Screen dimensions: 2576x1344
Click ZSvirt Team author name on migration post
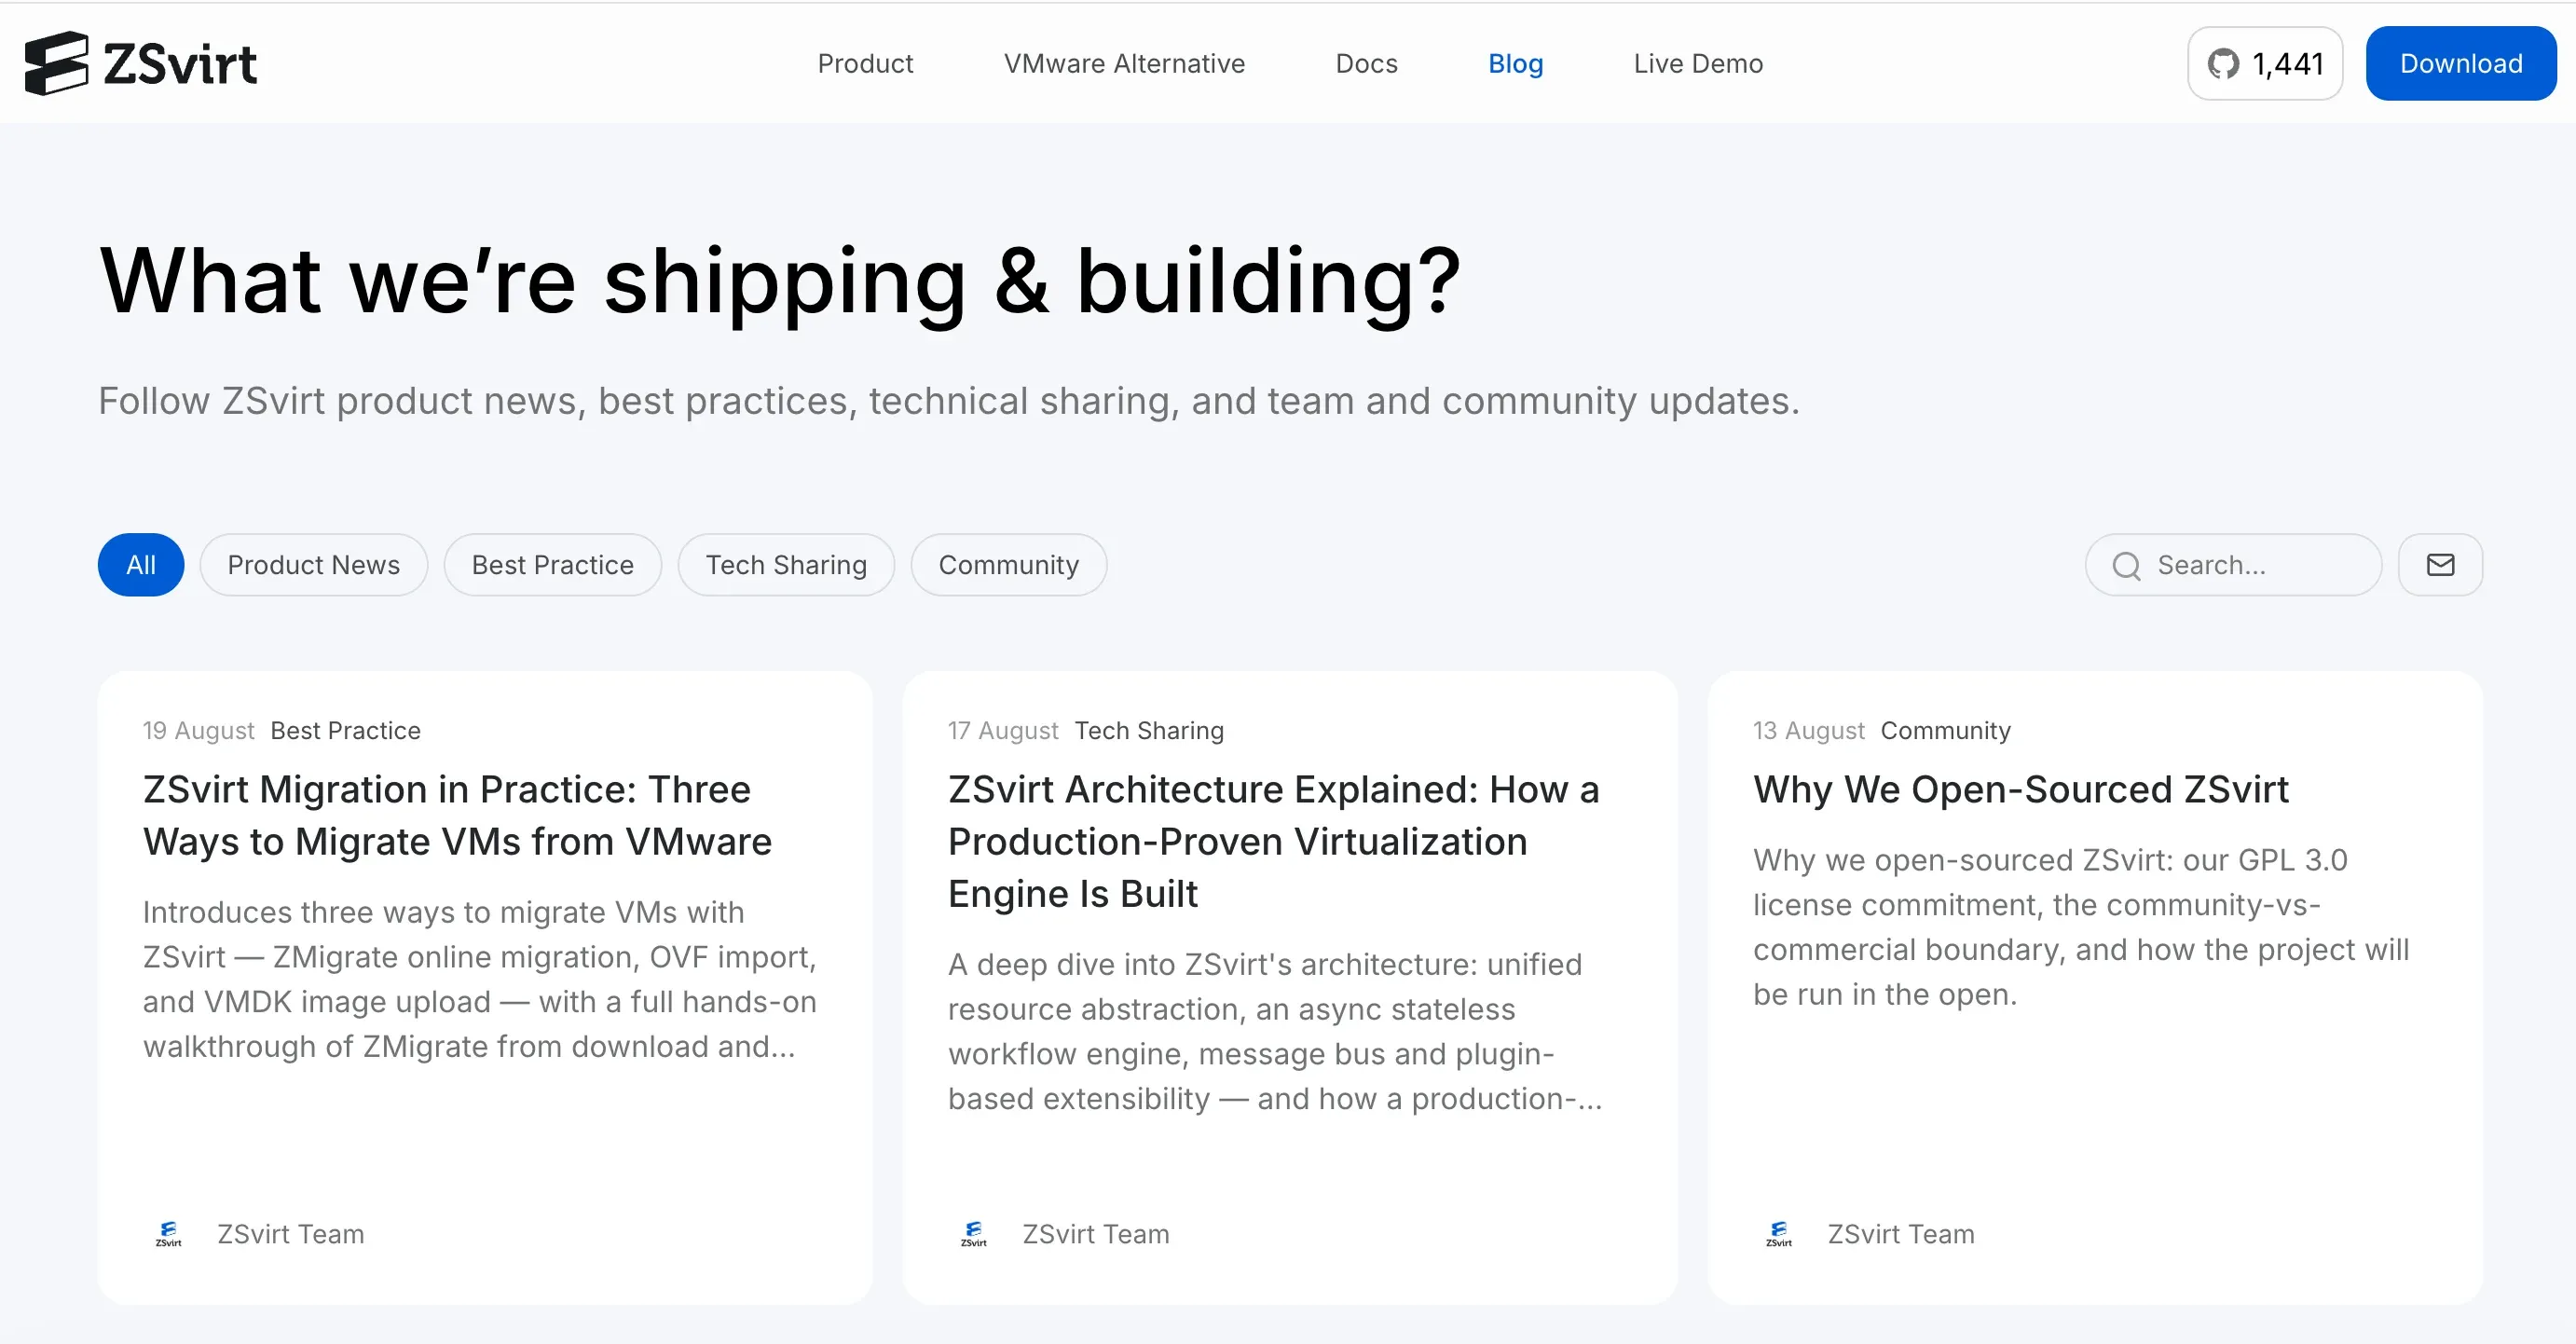(291, 1234)
